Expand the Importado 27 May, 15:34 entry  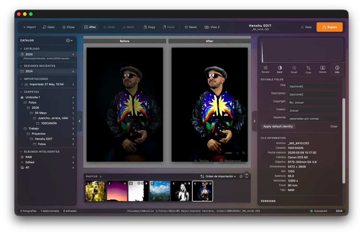point(22,84)
